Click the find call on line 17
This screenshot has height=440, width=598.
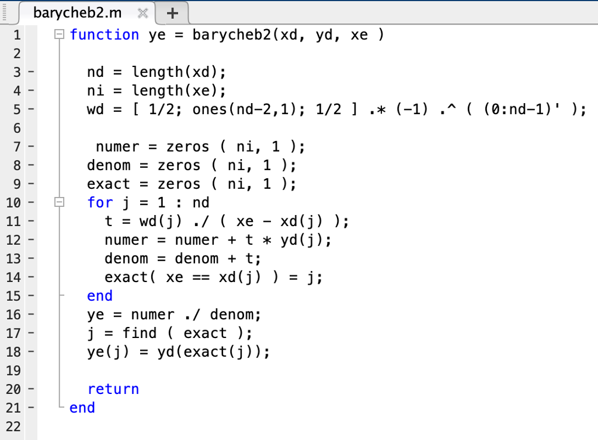[x=140, y=333]
